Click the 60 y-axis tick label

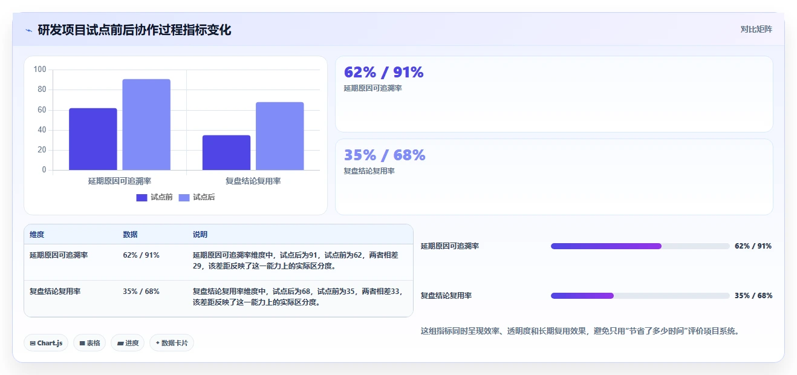click(42, 109)
